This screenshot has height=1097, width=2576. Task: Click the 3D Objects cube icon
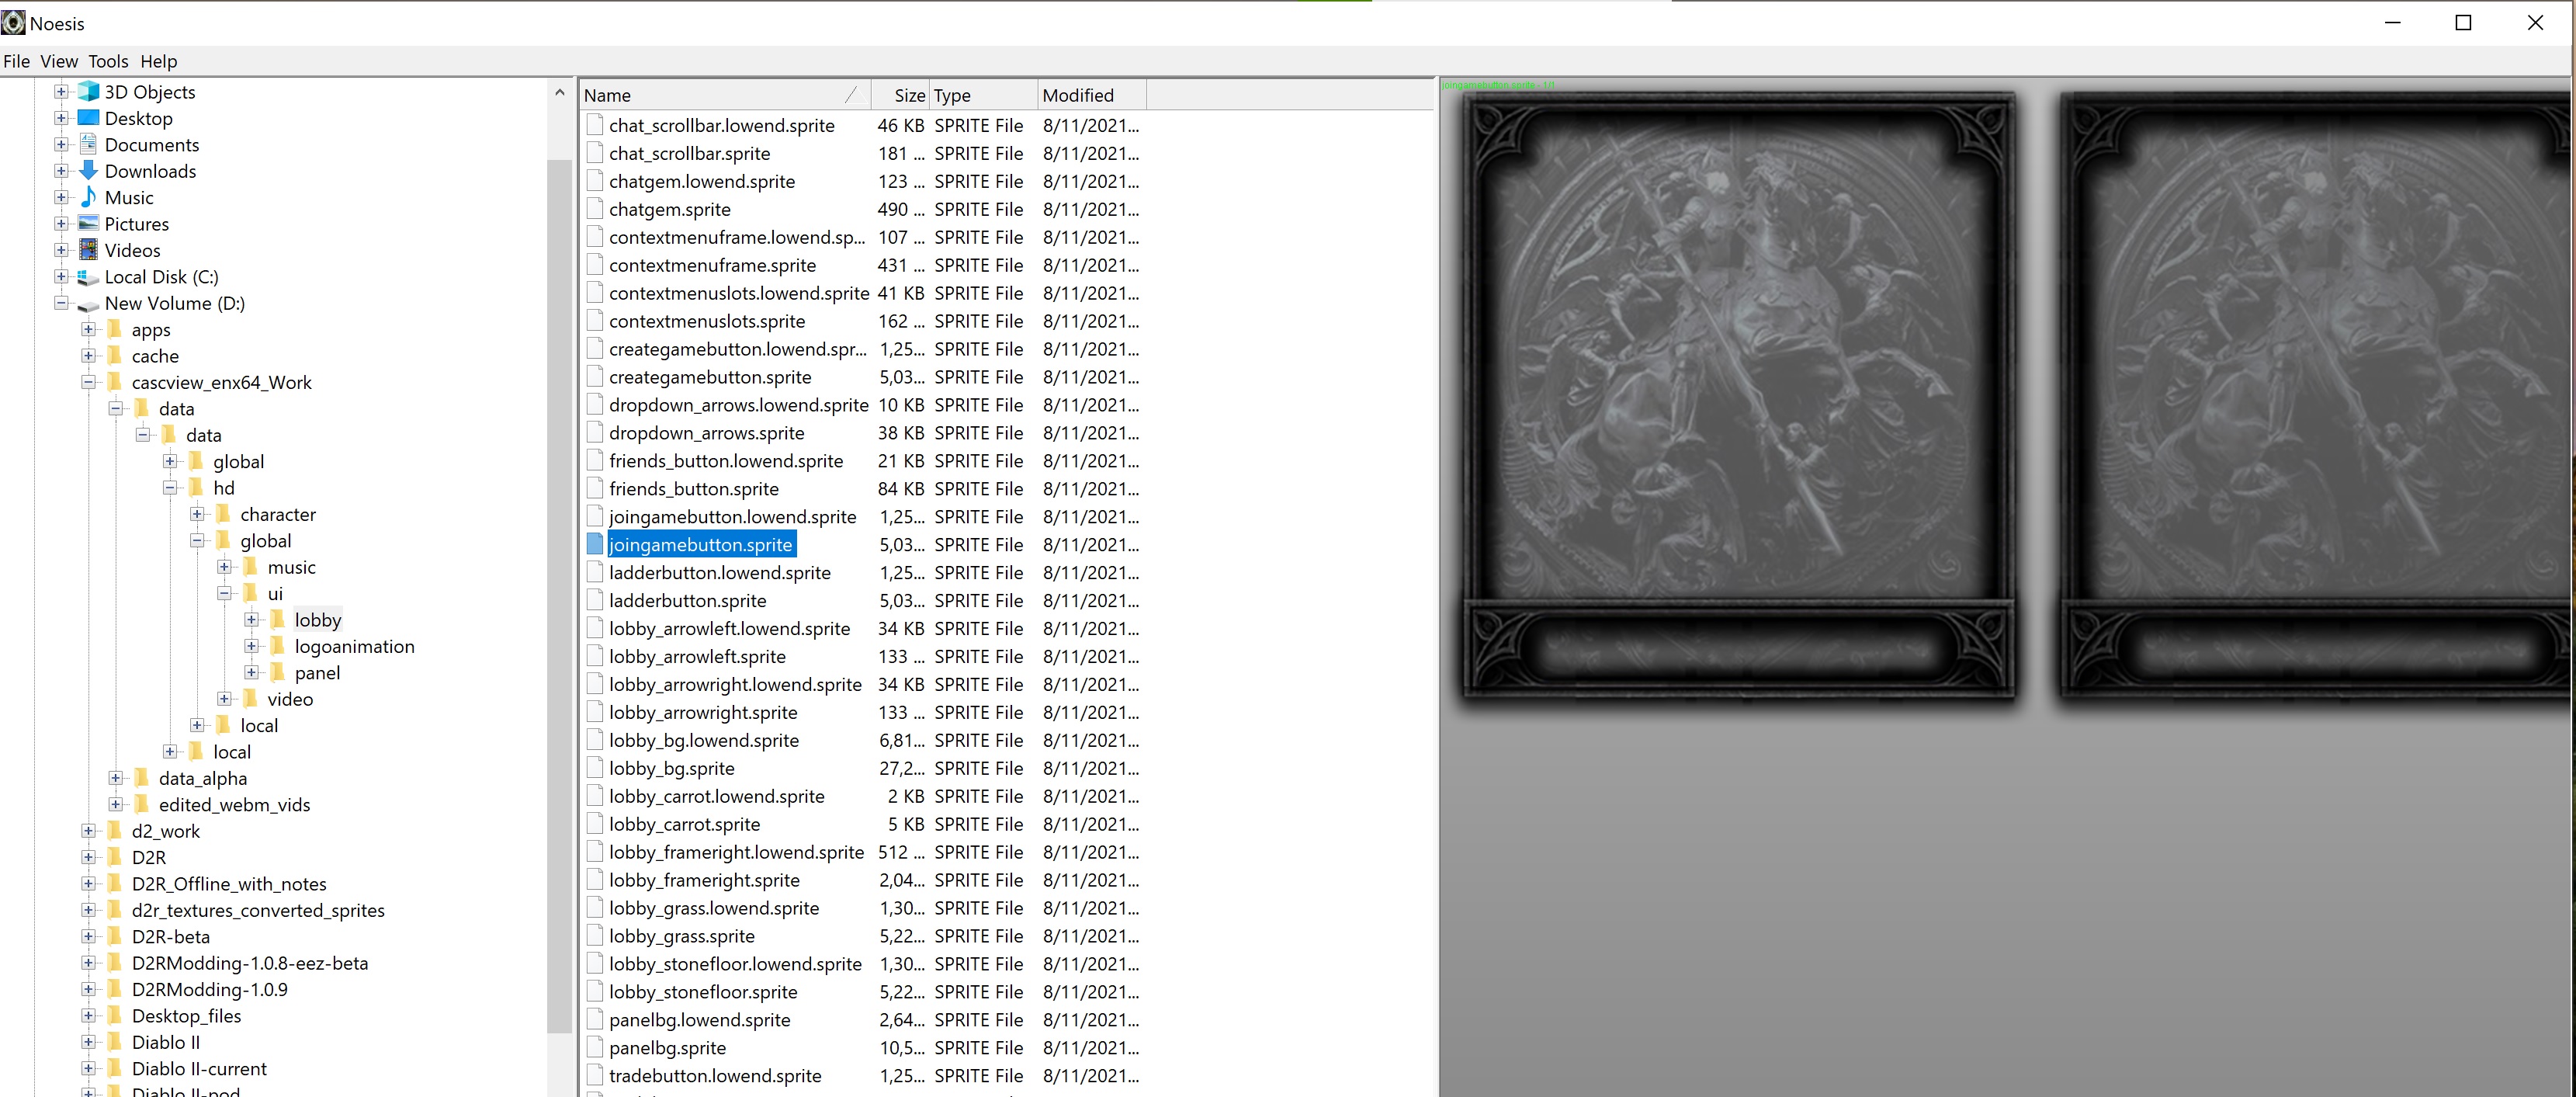click(x=88, y=92)
